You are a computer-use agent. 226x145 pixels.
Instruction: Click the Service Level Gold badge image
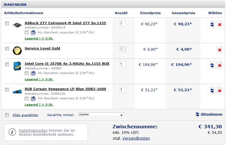coord(17,51)
